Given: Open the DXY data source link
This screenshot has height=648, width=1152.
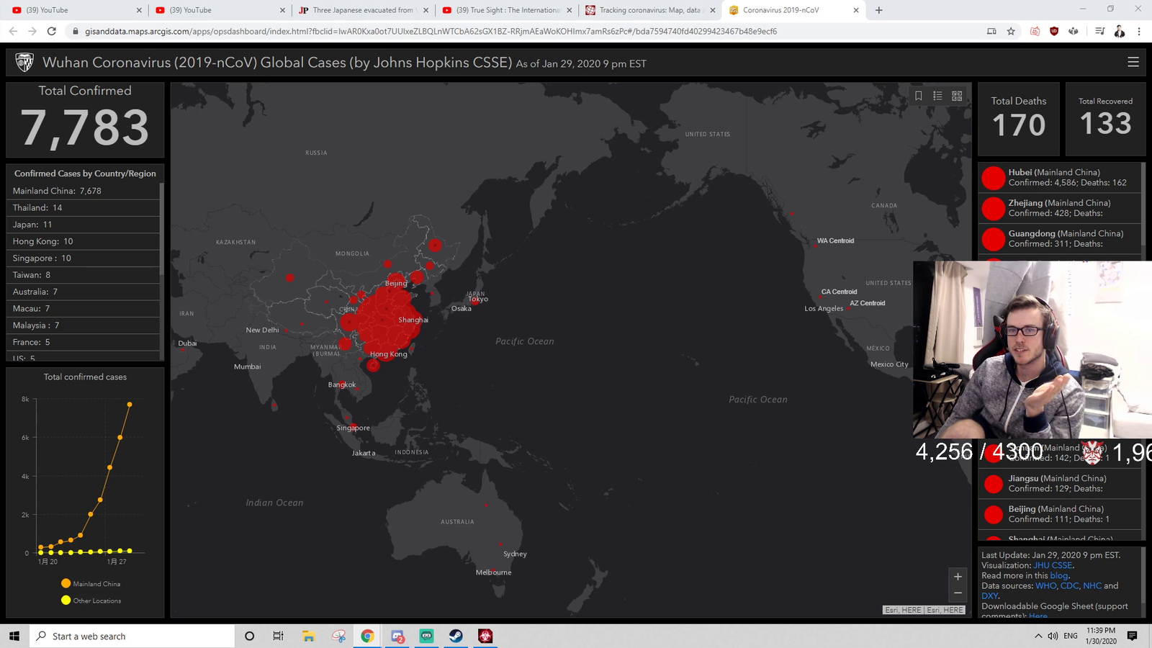Looking at the screenshot, I should 989,595.
